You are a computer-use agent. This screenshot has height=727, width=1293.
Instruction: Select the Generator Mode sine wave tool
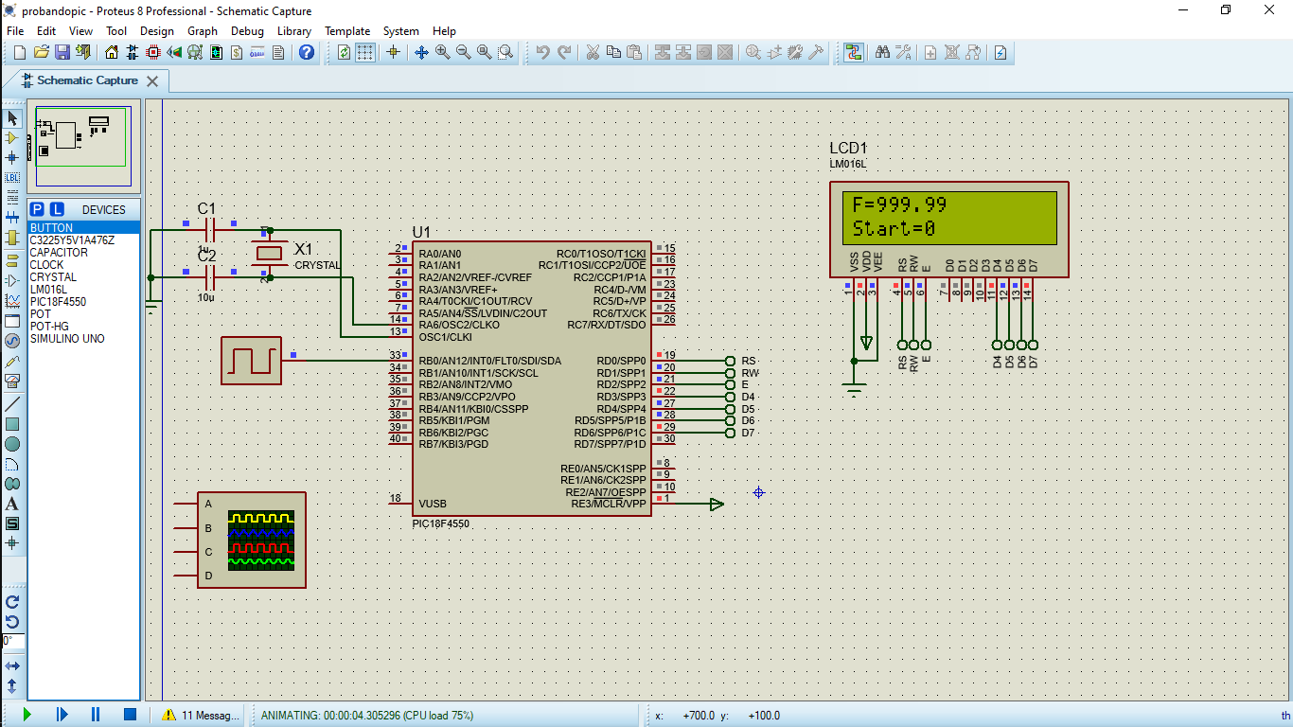click(12, 341)
